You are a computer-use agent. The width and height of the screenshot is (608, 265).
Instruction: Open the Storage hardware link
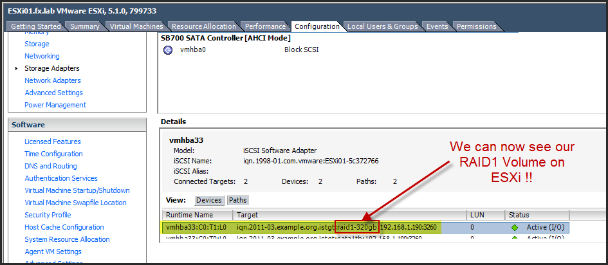(x=37, y=44)
